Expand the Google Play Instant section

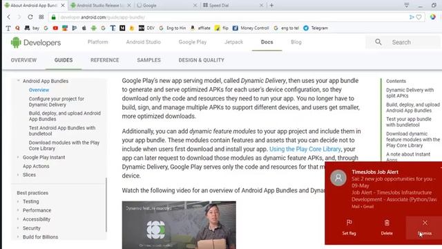[x=18, y=157]
